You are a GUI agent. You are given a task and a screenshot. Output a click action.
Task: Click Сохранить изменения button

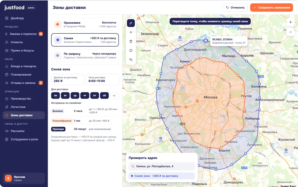(272, 7)
